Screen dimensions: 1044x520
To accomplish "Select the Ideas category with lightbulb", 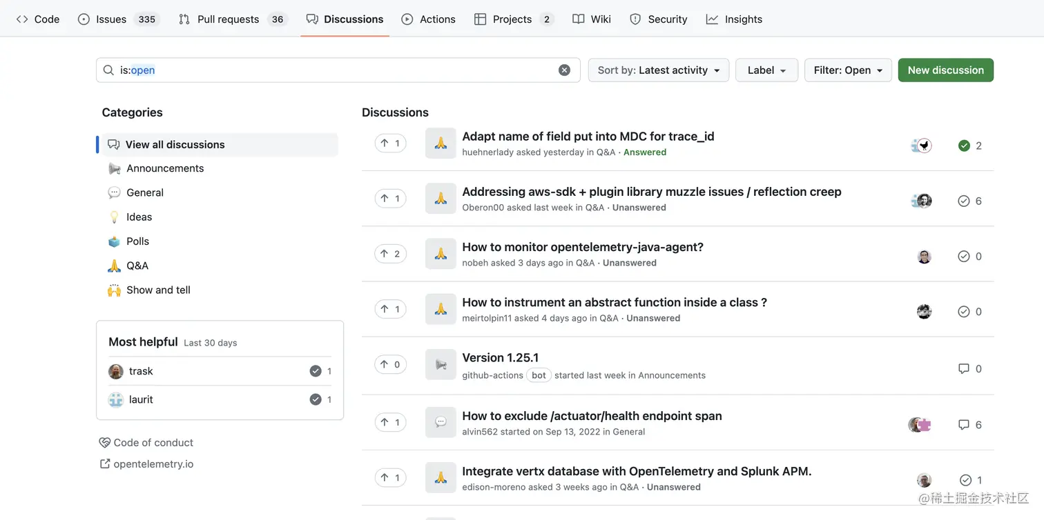I will (139, 217).
